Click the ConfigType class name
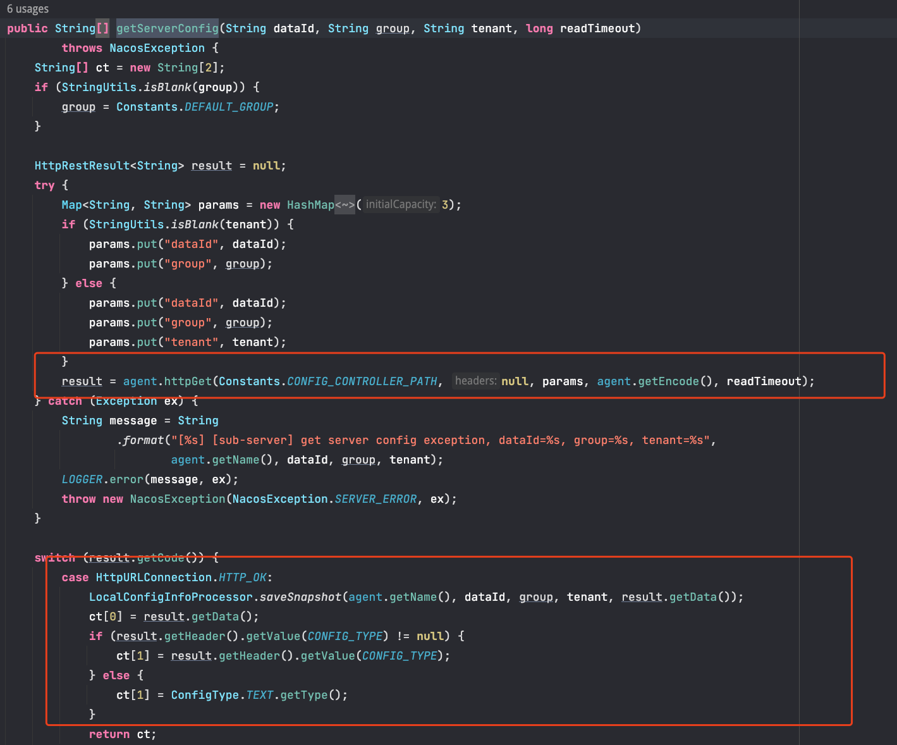This screenshot has height=745, width=897. coord(205,695)
